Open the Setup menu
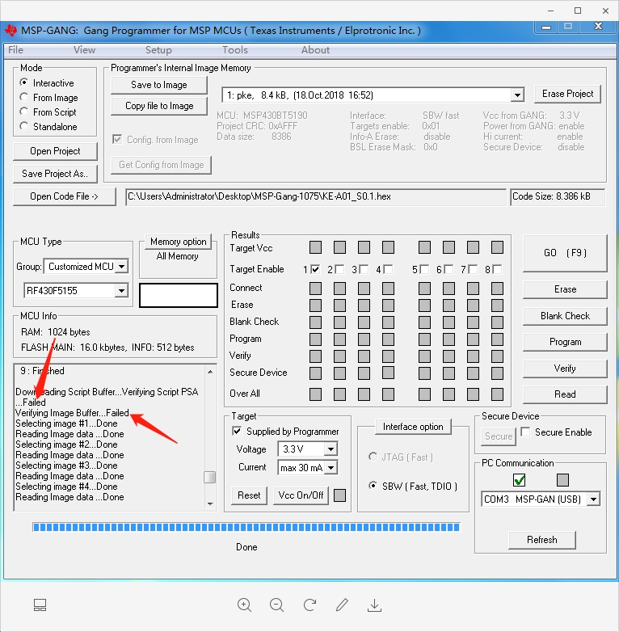This screenshot has width=619, height=632. (x=158, y=50)
